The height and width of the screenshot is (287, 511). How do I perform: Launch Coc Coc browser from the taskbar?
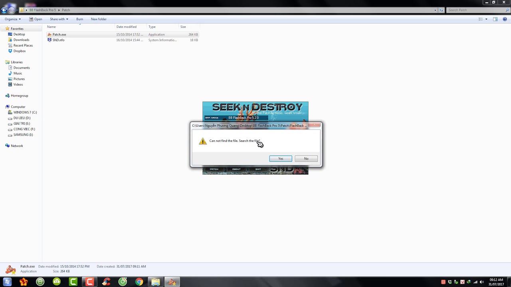tap(123, 282)
